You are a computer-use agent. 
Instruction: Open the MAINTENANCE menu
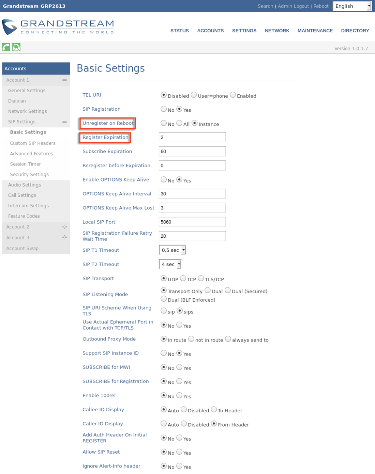[x=315, y=31]
